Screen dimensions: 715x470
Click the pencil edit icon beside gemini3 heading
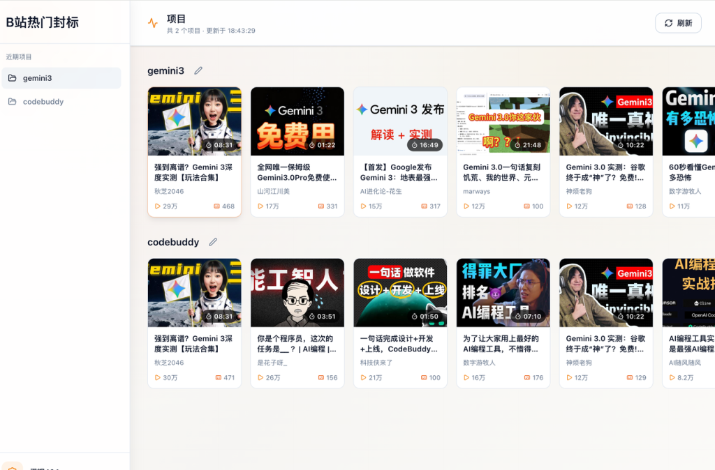pyautogui.click(x=198, y=70)
